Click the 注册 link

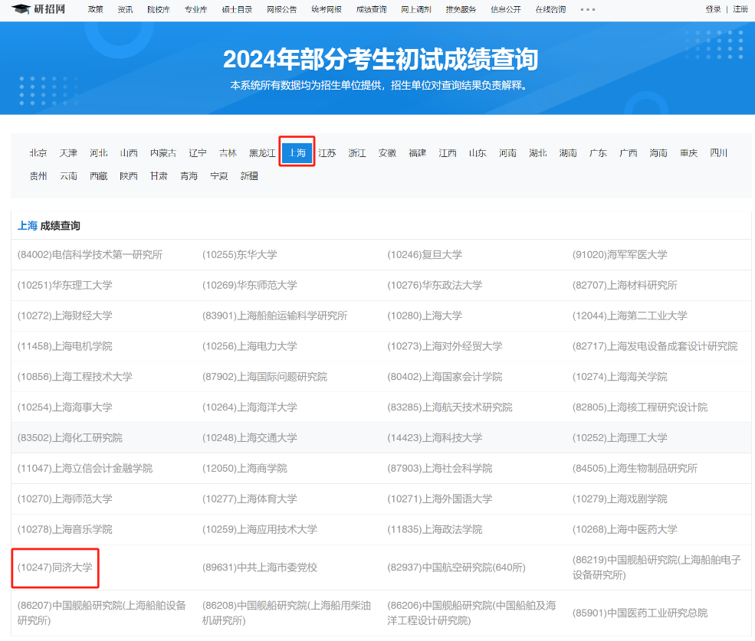pyautogui.click(x=742, y=10)
